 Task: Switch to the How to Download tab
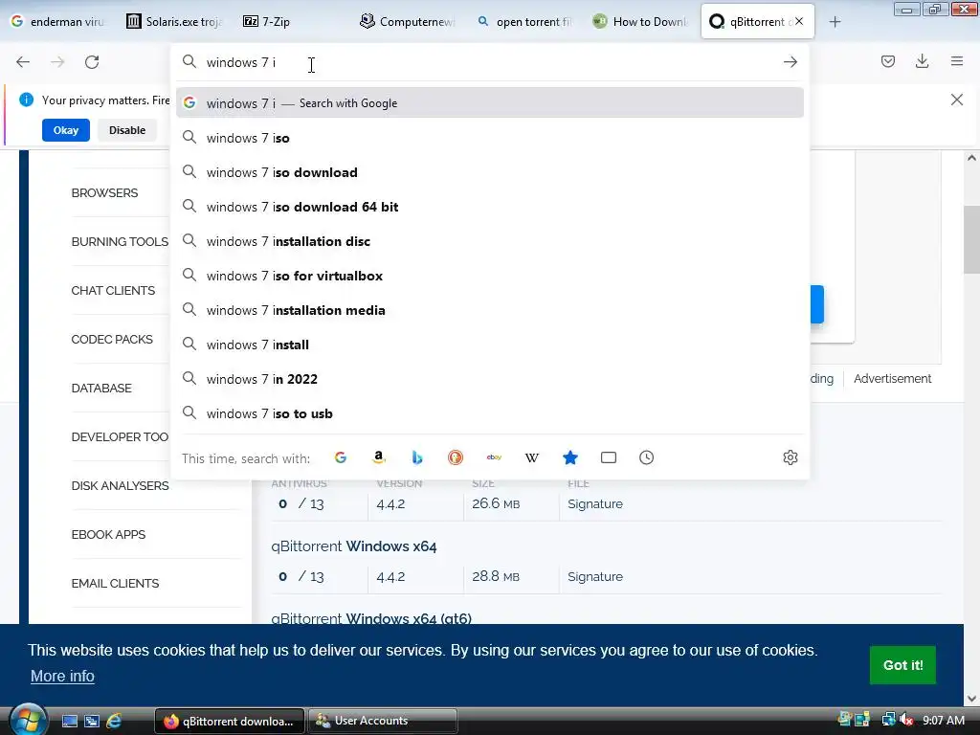tap(640, 21)
